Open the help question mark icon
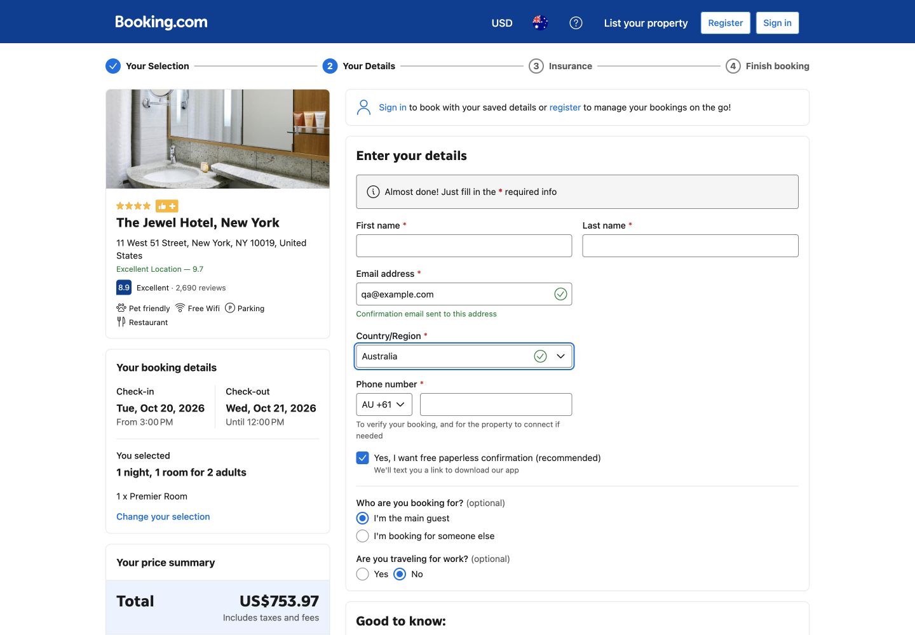The image size is (915, 635). pyautogui.click(x=576, y=23)
